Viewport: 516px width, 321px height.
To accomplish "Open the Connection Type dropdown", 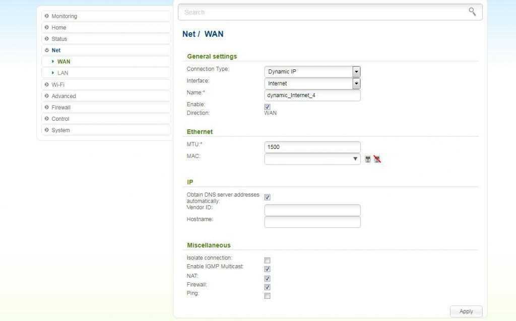I will point(312,71).
